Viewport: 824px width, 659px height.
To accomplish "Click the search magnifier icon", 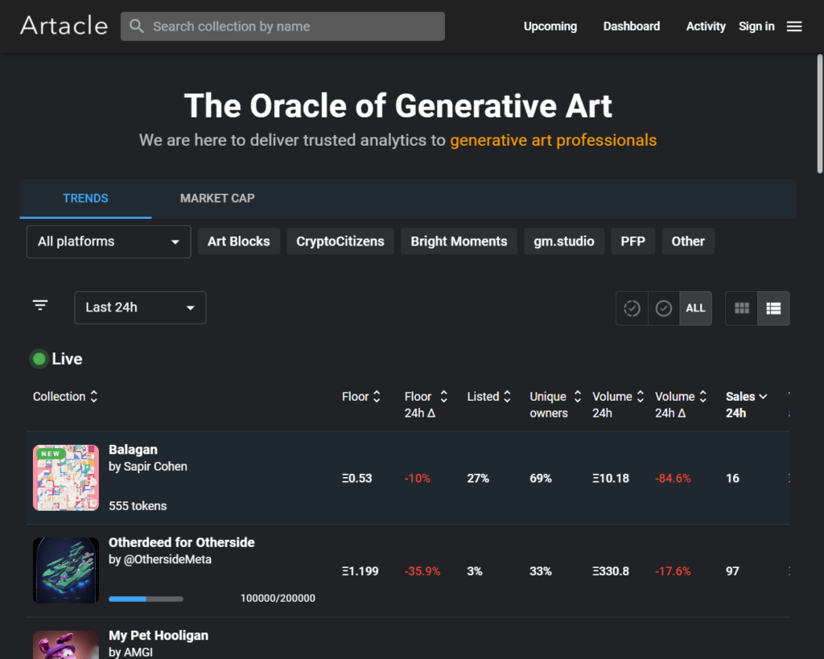I will coord(137,27).
